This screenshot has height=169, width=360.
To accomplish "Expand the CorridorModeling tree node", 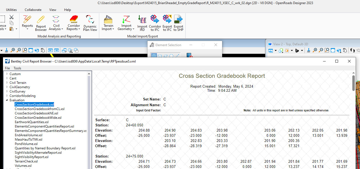I will (7, 96).
